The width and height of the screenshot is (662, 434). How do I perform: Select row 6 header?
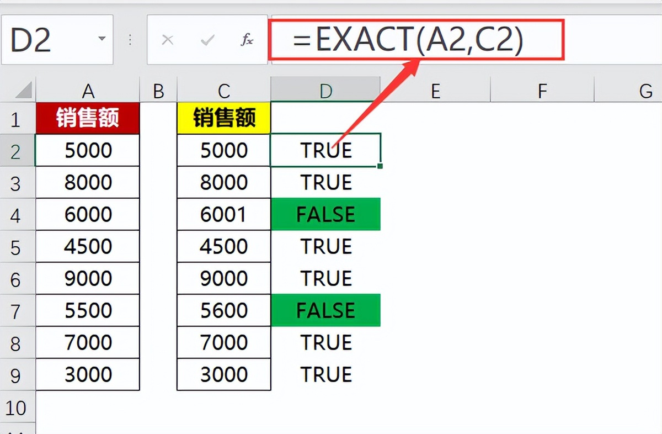(x=18, y=278)
